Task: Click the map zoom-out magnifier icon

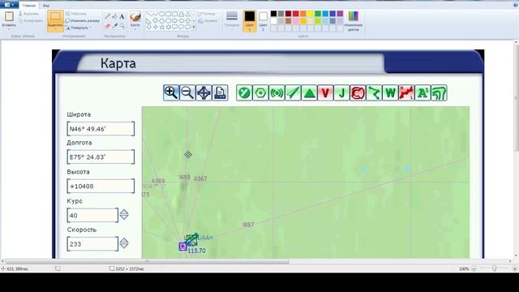Action: click(187, 92)
